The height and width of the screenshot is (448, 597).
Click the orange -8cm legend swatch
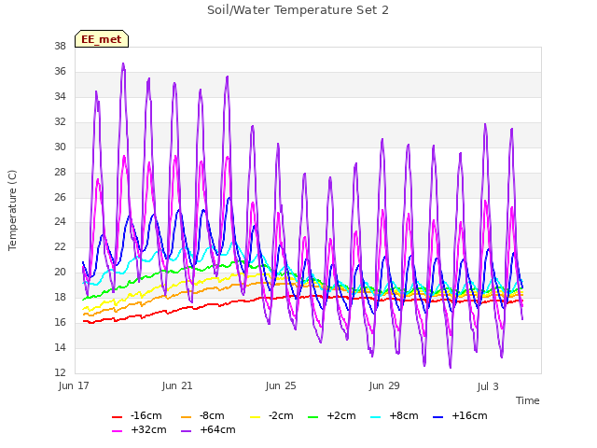186,417
